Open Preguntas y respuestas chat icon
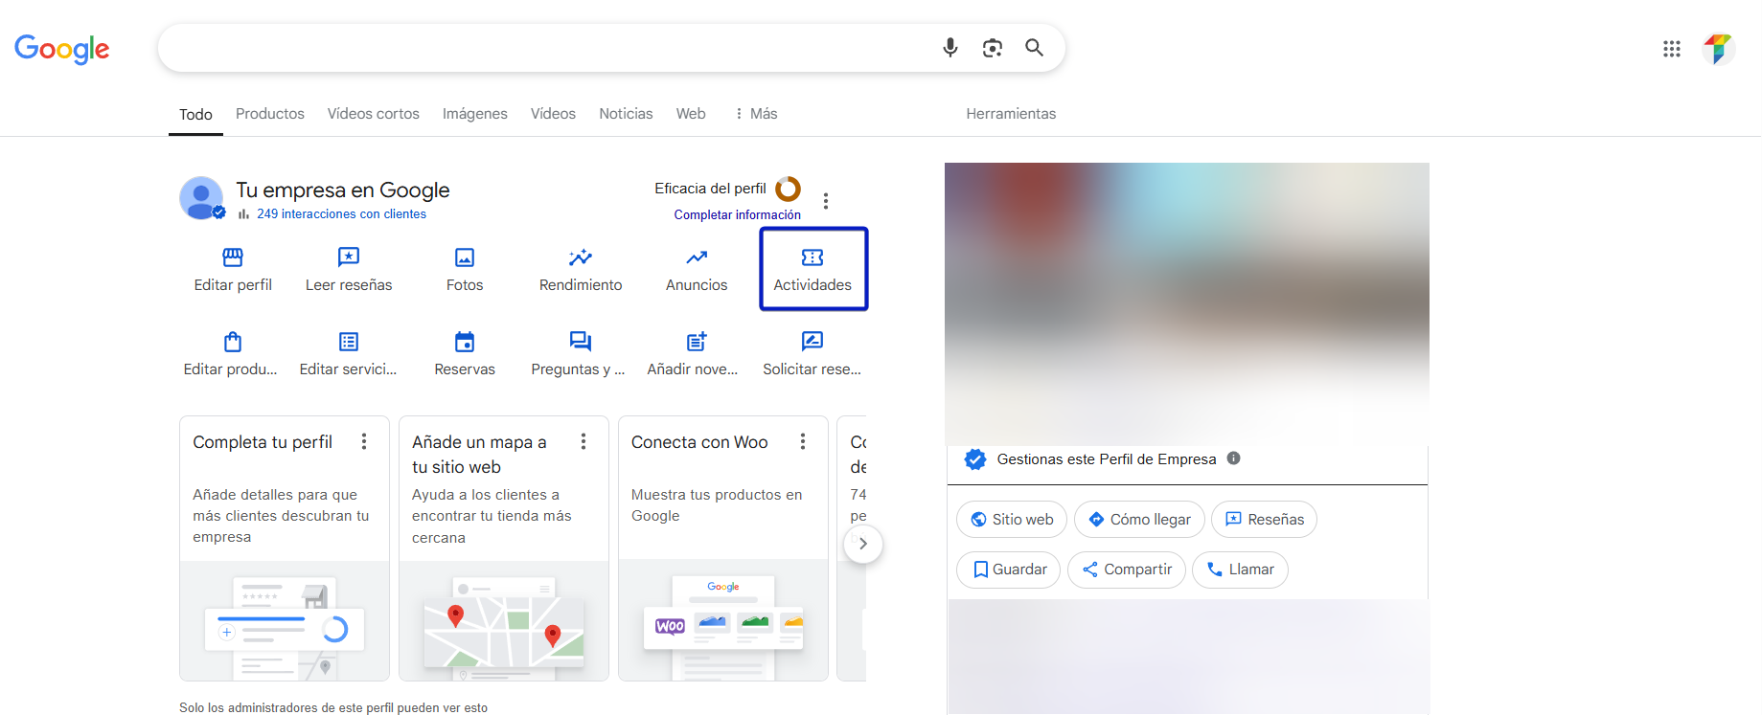This screenshot has width=1762, height=715. click(x=581, y=342)
